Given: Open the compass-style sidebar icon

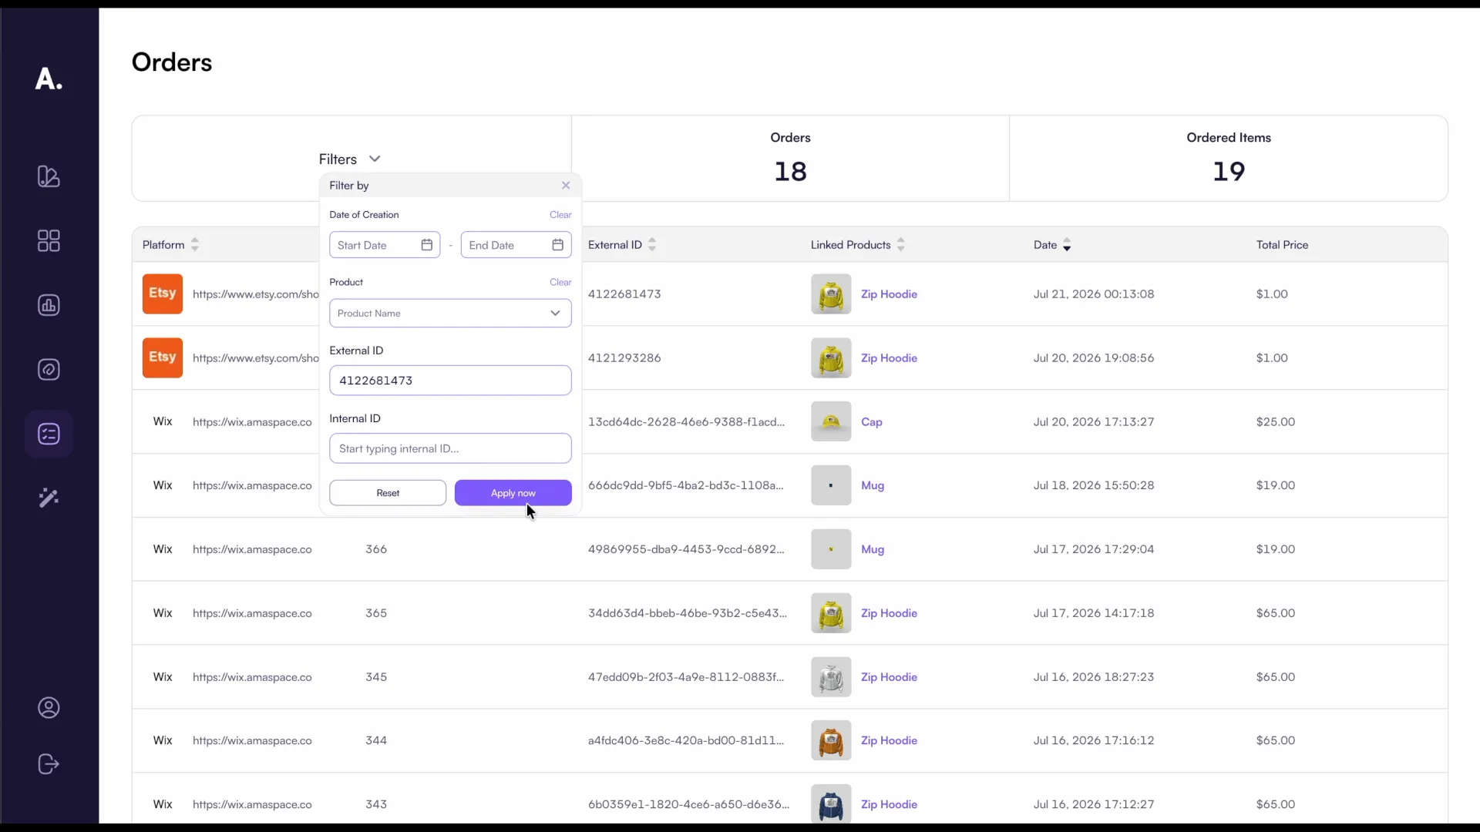Looking at the screenshot, I should point(49,370).
